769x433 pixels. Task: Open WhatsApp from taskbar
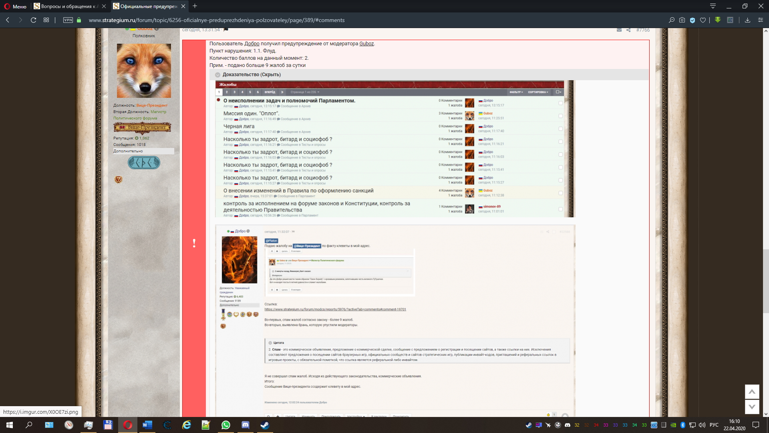226,425
